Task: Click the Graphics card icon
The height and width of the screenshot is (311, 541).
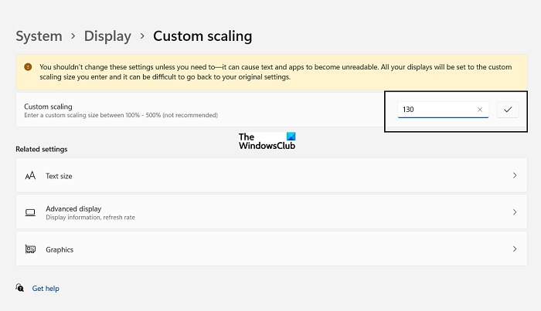Action: coord(30,249)
